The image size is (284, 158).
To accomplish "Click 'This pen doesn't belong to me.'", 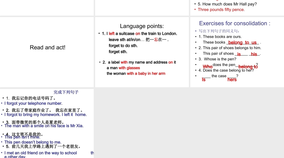I will coord(33,142).
